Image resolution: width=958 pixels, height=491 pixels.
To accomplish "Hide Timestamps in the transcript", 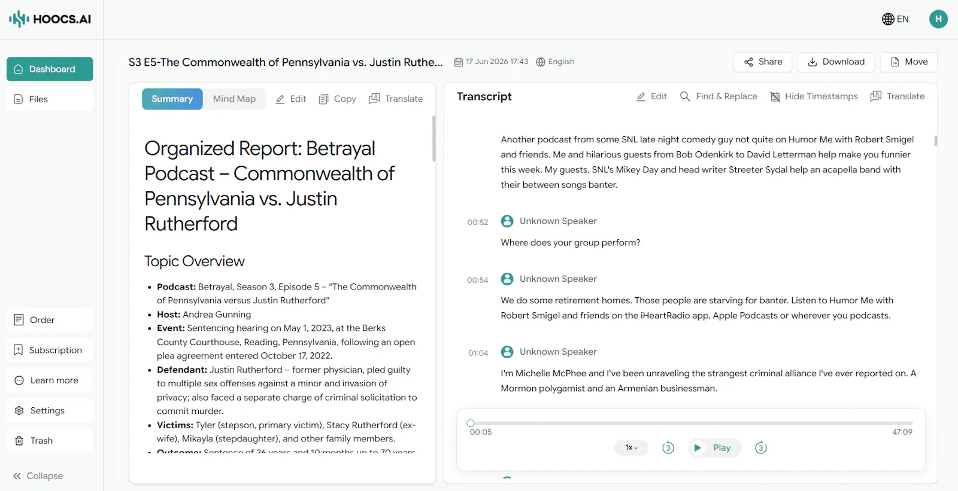I will [x=814, y=96].
